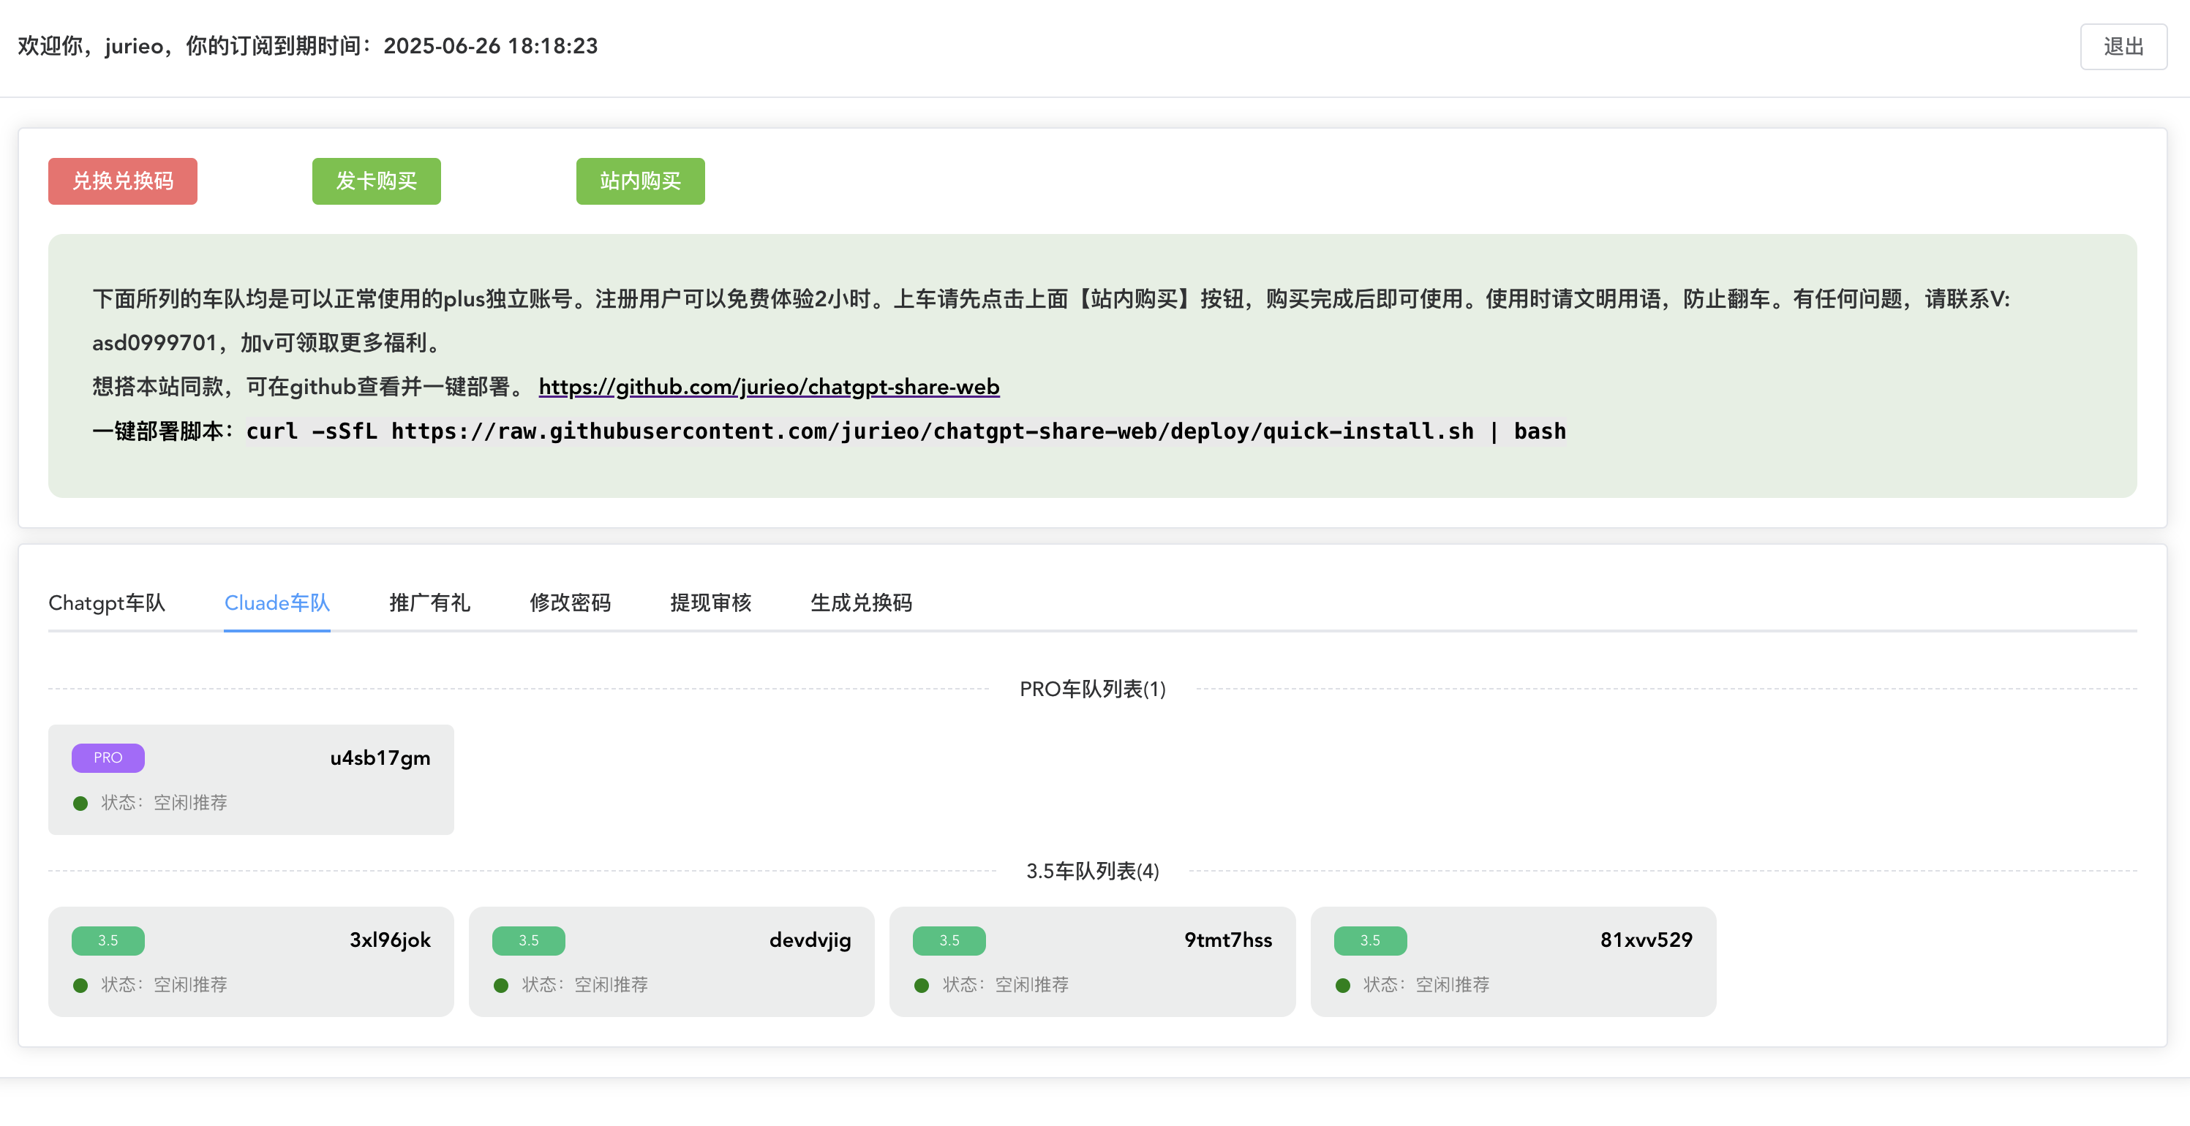Click green status dot on u4sb17gm card
2190x1126 pixels.
point(80,803)
